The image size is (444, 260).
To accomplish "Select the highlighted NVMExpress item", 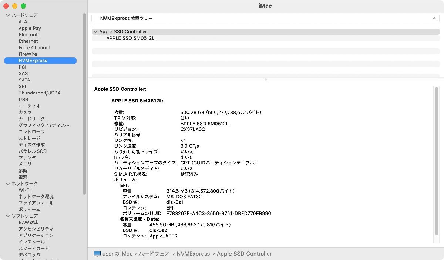I will click(x=40, y=61).
